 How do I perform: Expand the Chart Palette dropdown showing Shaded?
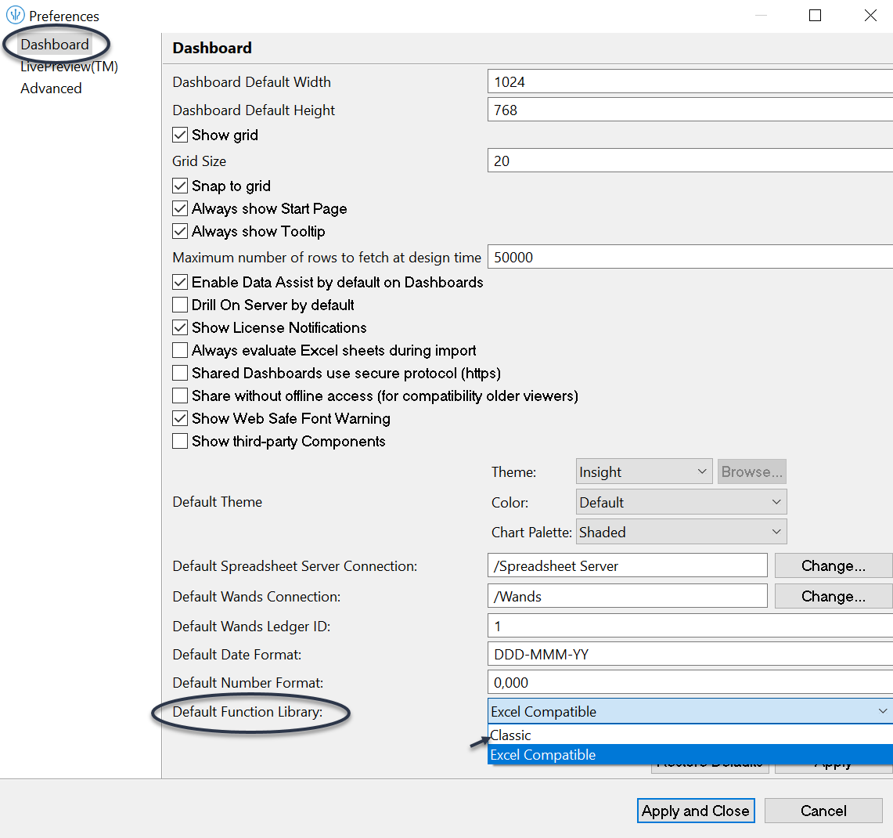click(x=681, y=532)
